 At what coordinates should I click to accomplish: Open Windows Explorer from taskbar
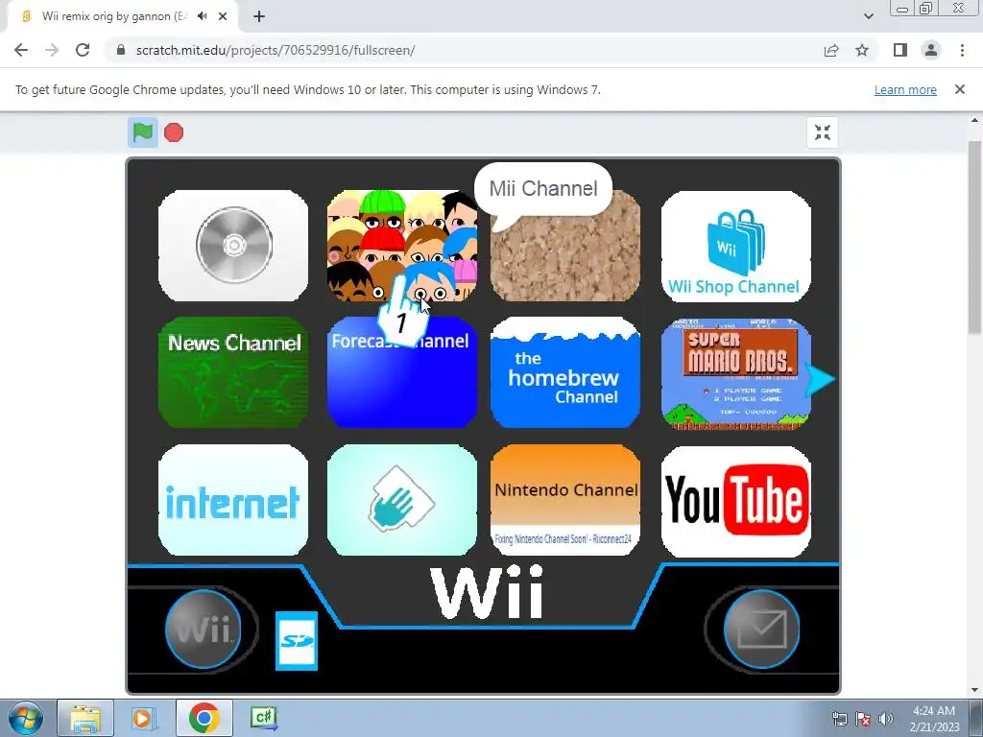(x=85, y=718)
